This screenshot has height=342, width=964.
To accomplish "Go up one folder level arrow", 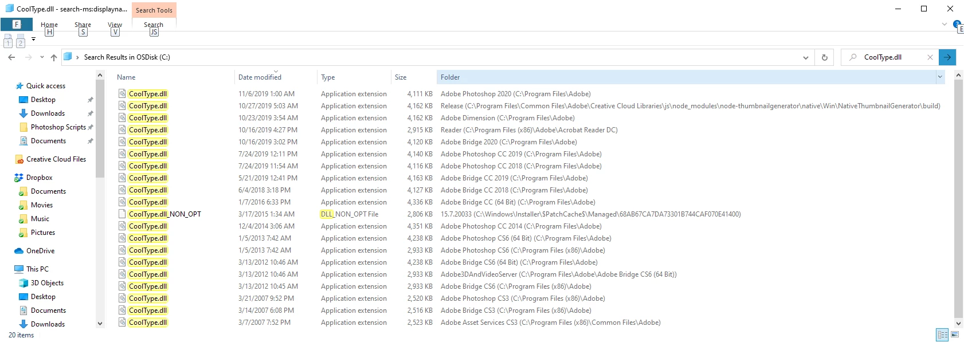I will click(x=54, y=57).
